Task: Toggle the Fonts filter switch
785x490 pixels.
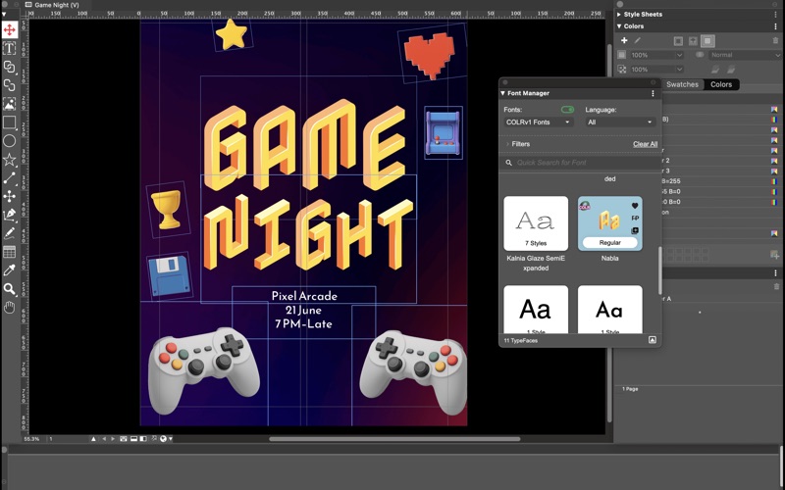Action: (x=567, y=110)
